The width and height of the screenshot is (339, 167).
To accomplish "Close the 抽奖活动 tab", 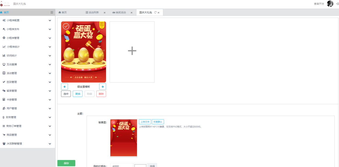I will point(132,13).
